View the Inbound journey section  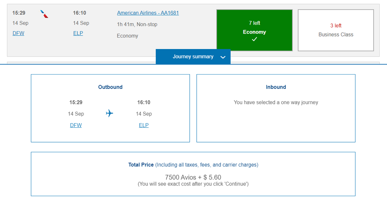pyautogui.click(x=276, y=87)
